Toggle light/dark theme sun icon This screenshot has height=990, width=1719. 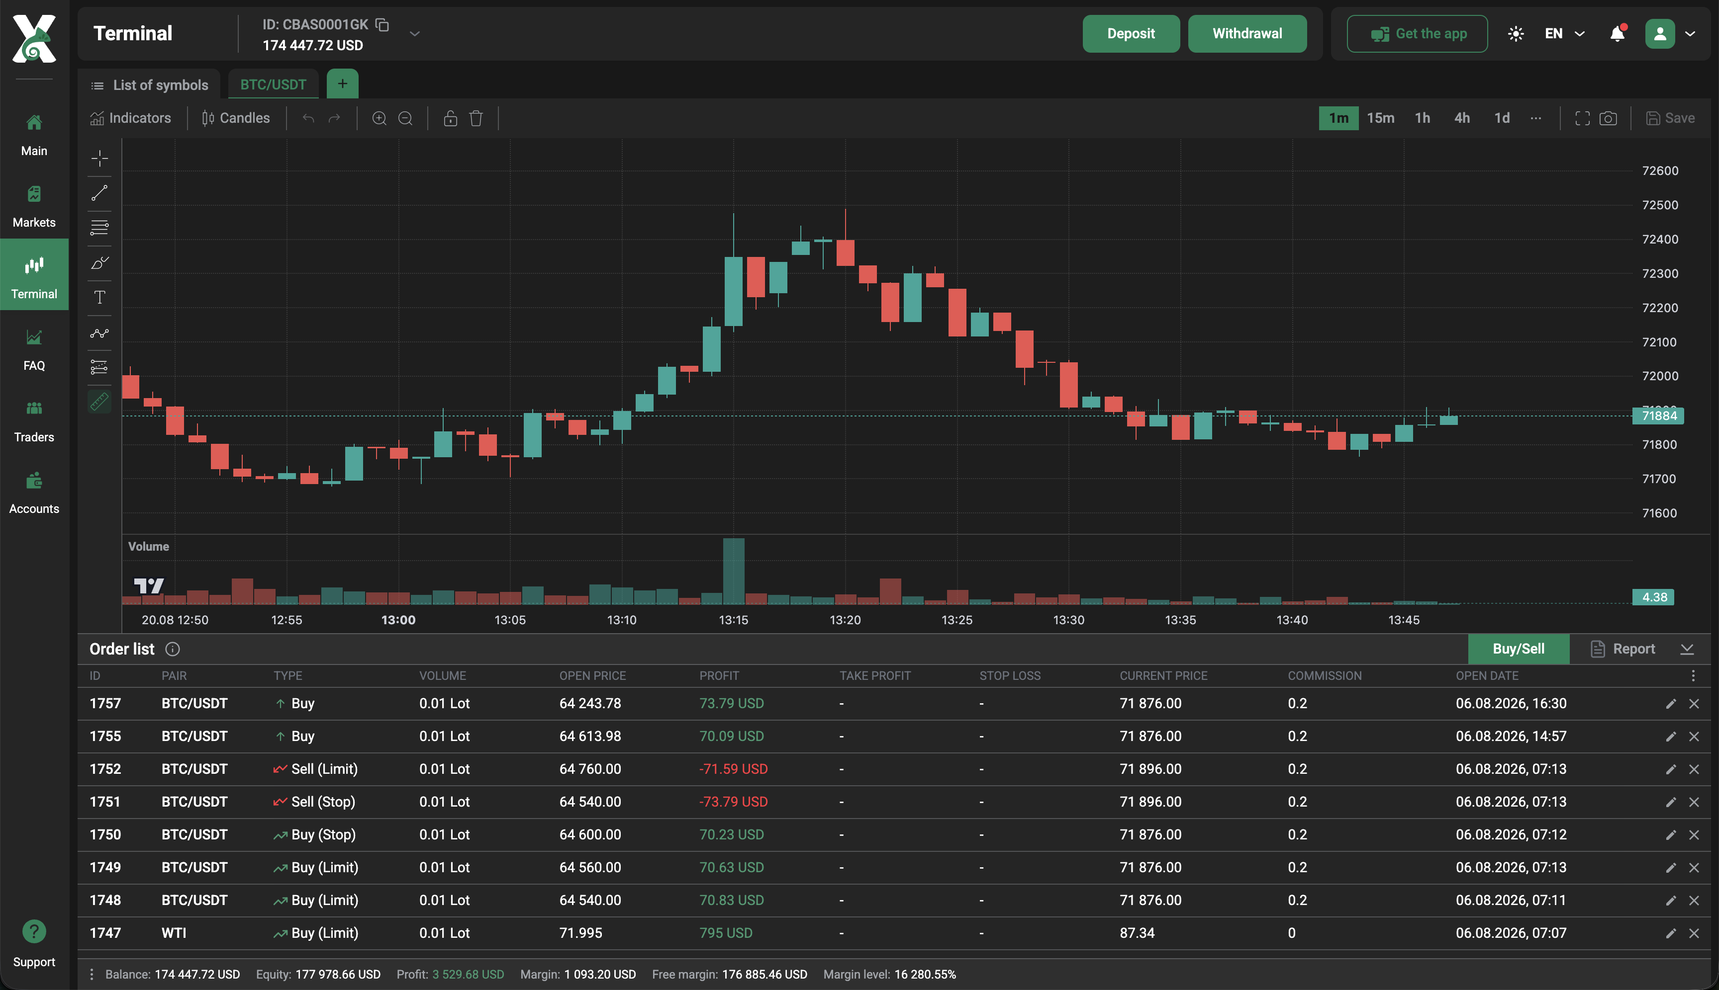[x=1516, y=33]
